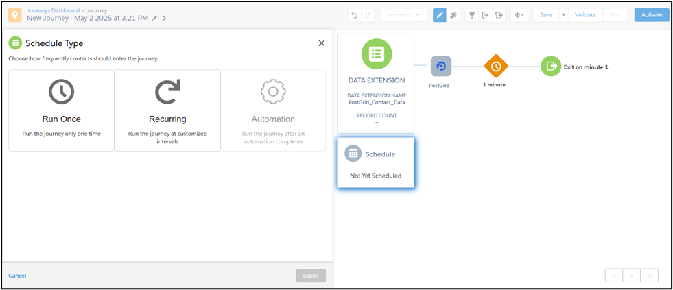Click the redo arrow in the toolbar
Image resolution: width=673 pixels, height=290 pixels.
tap(368, 15)
